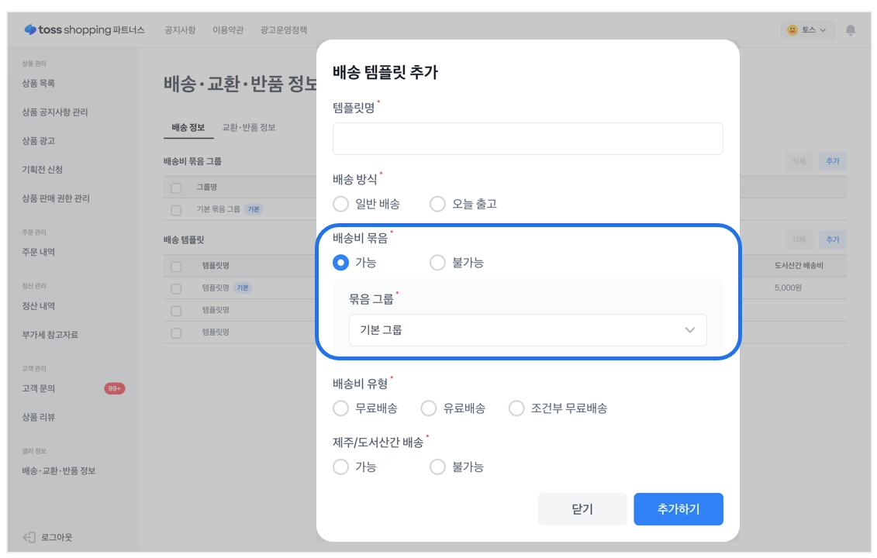Click the notification bell icon

[x=851, y=30]
